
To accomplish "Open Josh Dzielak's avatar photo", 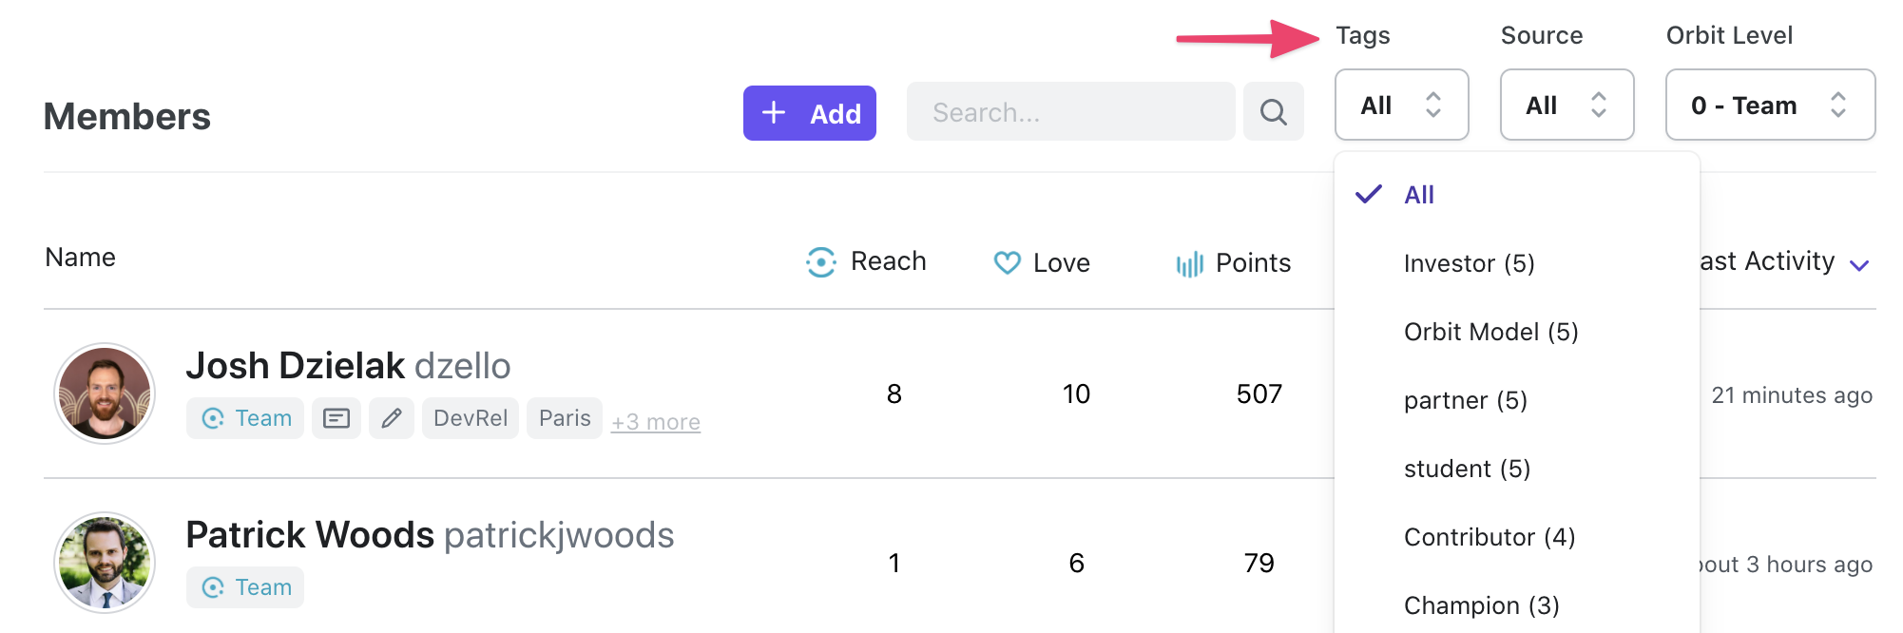I will click(x=105, y=393).
